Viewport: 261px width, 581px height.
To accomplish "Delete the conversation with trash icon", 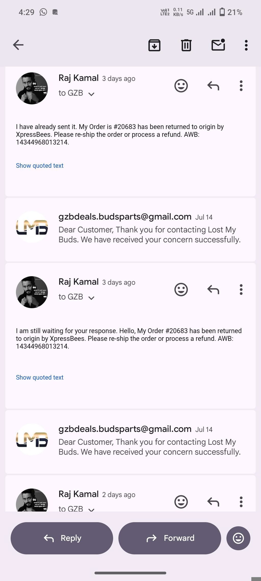I will pyautogui.click(x=186, y=45).
